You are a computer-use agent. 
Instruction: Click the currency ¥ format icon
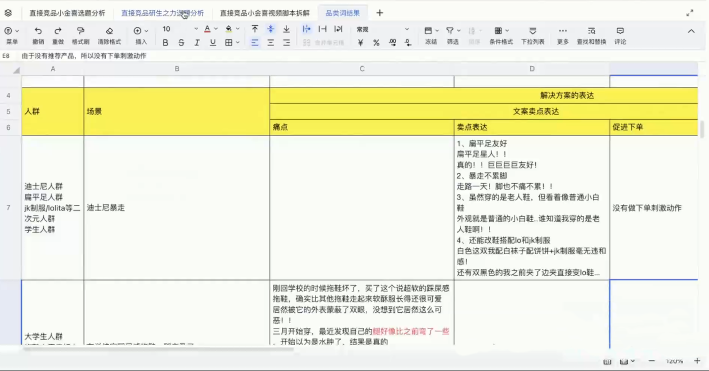[x=360, y=43]
